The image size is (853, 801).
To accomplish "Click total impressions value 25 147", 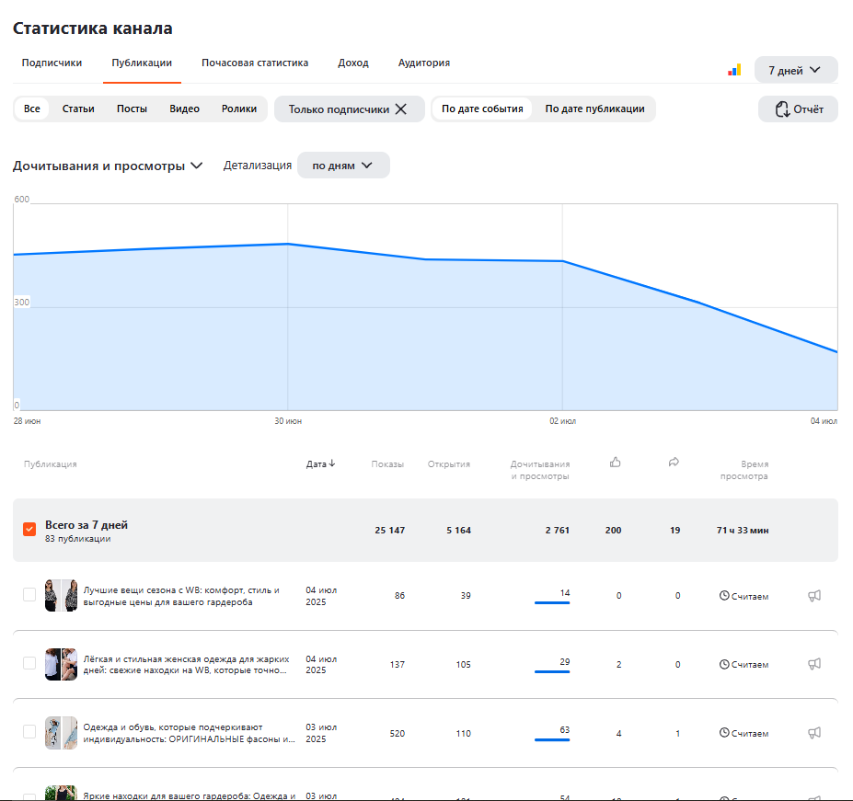I will coord(390,531).
